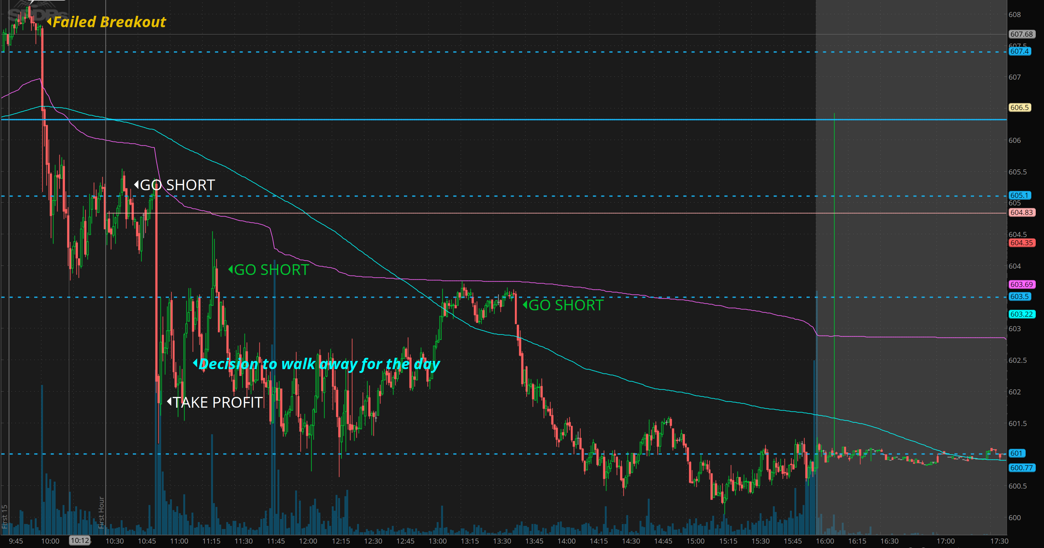Click the 'Failed Breakout' annotation text

(109, 22)
